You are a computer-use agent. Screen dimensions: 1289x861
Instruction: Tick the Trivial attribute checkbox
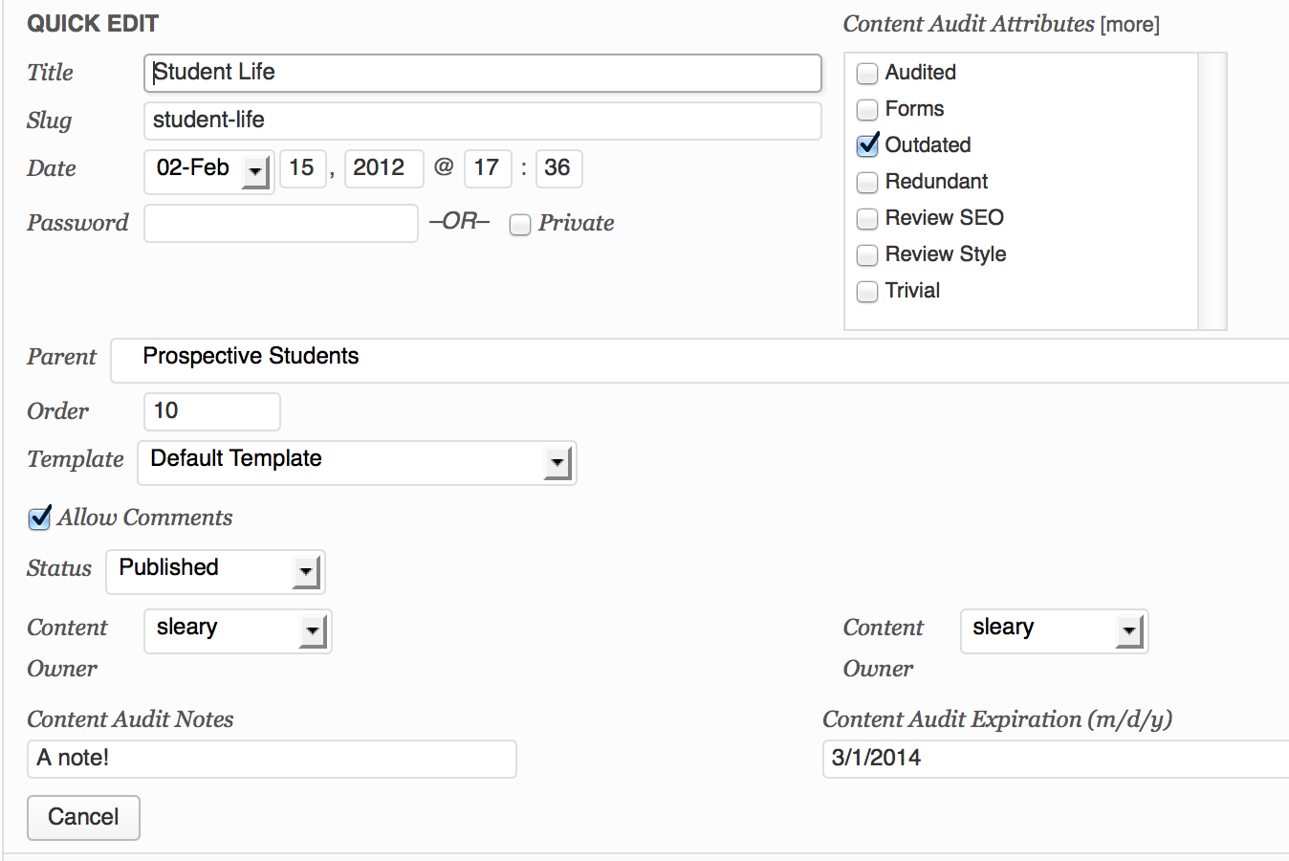(867, 292)
